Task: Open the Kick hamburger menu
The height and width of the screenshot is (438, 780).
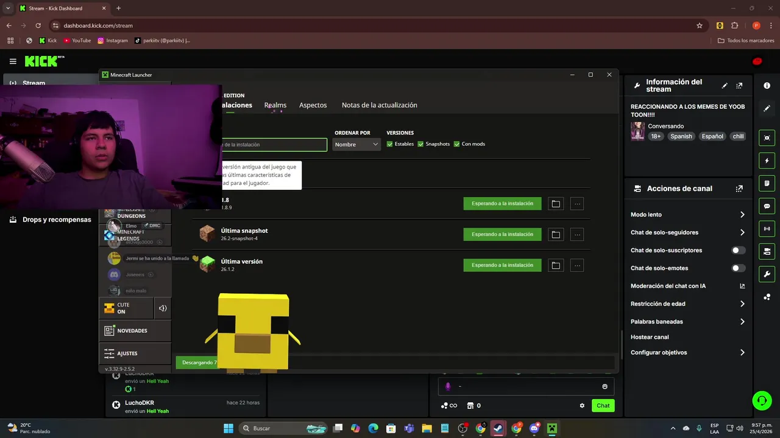Action: point(13,61)
